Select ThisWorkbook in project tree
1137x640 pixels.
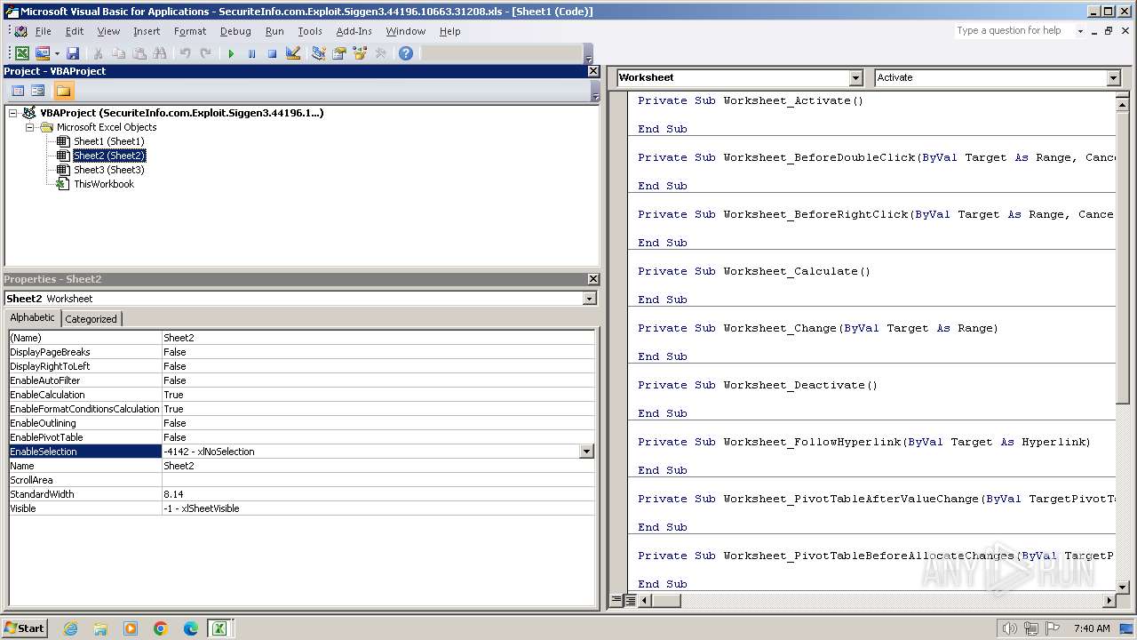(x=104, y=184)
